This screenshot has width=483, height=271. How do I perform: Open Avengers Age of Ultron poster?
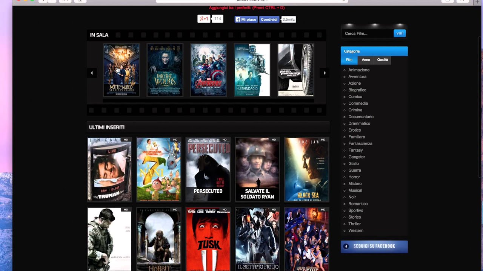pyautogui.click(x=209, y=70)
